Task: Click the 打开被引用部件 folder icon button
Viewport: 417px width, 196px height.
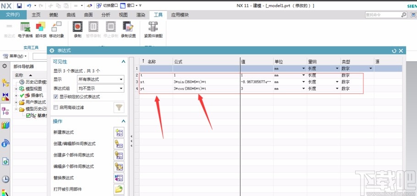Action: point(119,189)
